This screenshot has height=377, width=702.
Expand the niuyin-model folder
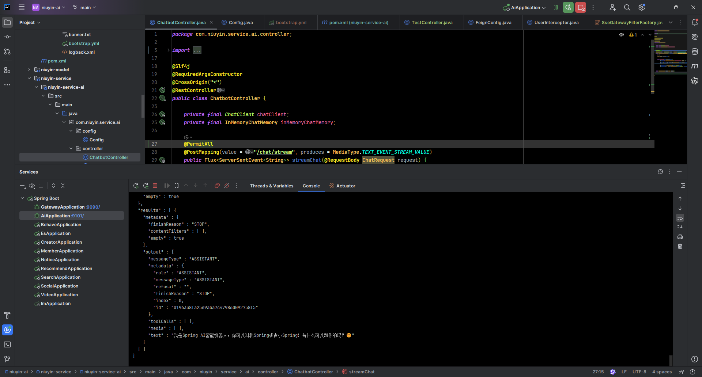pyautogui.click(x=29, y=69)
